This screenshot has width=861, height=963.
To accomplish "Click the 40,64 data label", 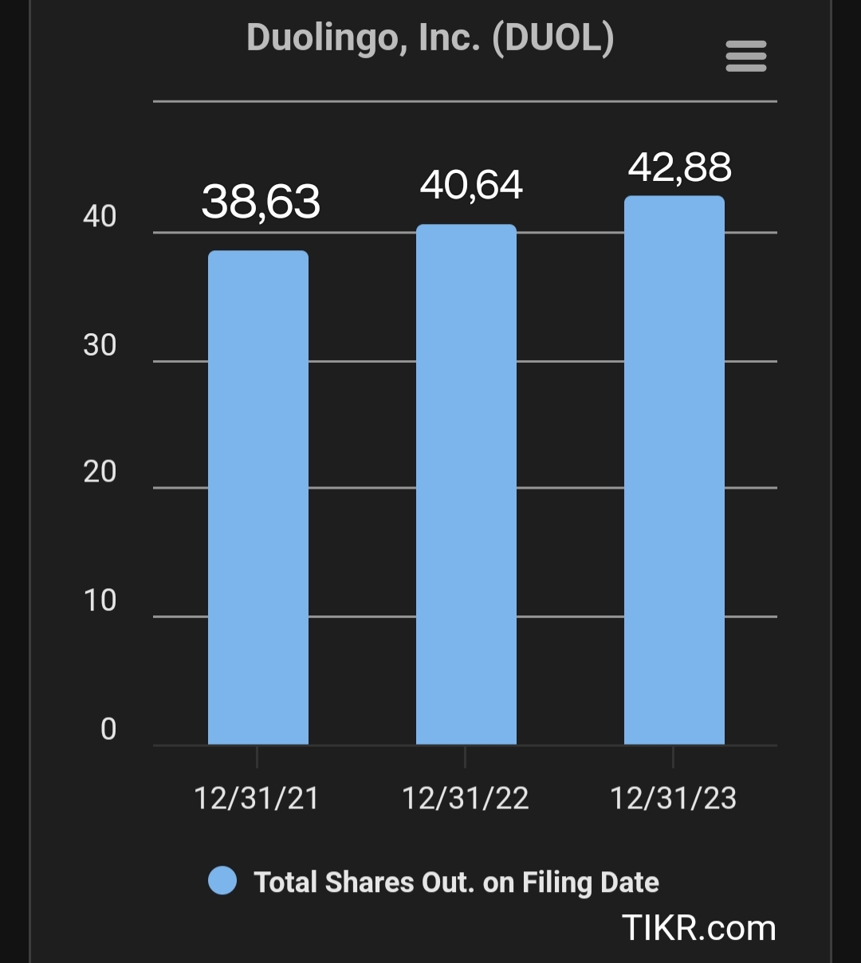I will [471, 186].
